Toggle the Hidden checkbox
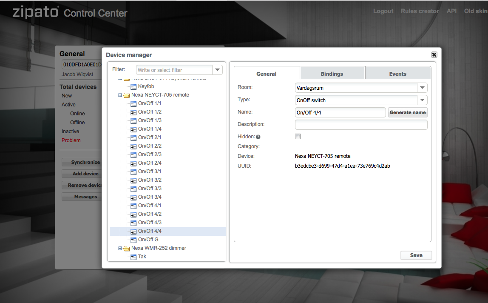The image size is (488, 303). [298, 137]
